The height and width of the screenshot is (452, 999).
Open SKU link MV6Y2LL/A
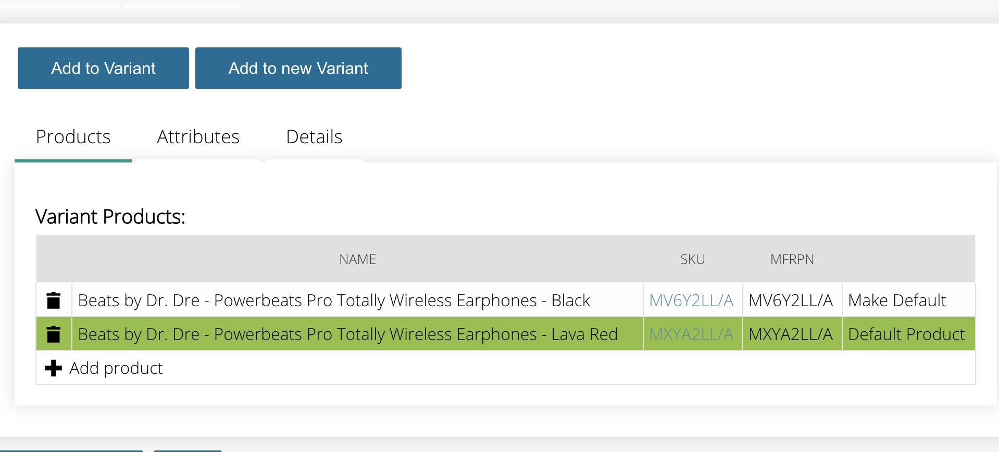tap(691, 300)
